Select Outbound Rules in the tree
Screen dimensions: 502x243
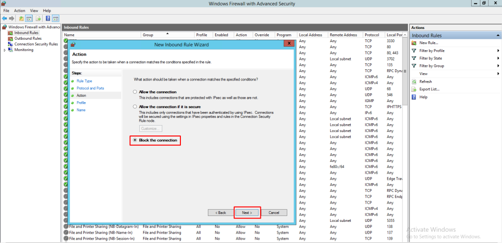27,38
